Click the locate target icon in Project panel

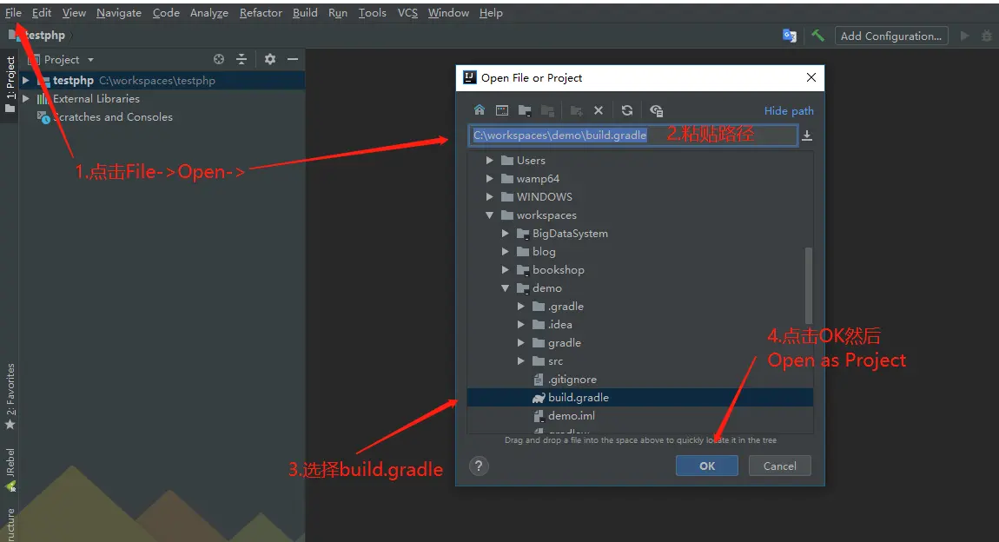coord(219,59)
